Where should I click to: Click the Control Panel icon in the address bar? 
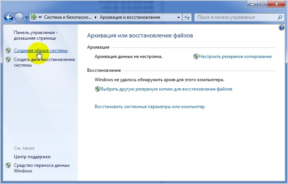pos(33,17)
